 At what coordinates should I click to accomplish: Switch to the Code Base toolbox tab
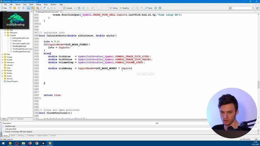tap(31, 135)
